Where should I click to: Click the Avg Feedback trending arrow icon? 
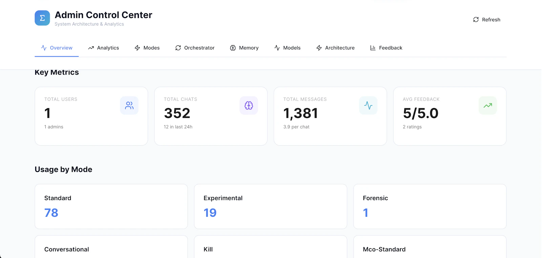488,106
